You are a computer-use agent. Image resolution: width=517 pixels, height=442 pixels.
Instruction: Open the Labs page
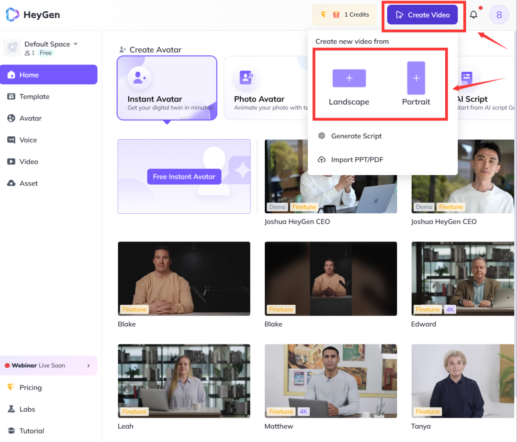pyautogui.click(x=49, y=409)
